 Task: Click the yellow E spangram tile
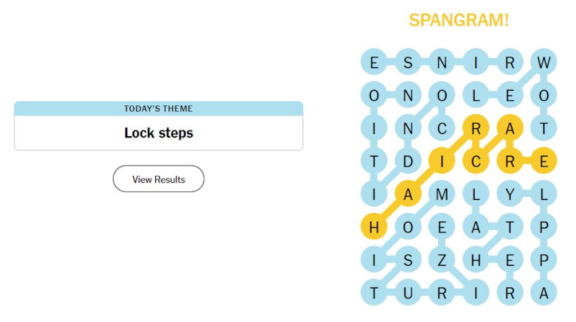point(544,161)
